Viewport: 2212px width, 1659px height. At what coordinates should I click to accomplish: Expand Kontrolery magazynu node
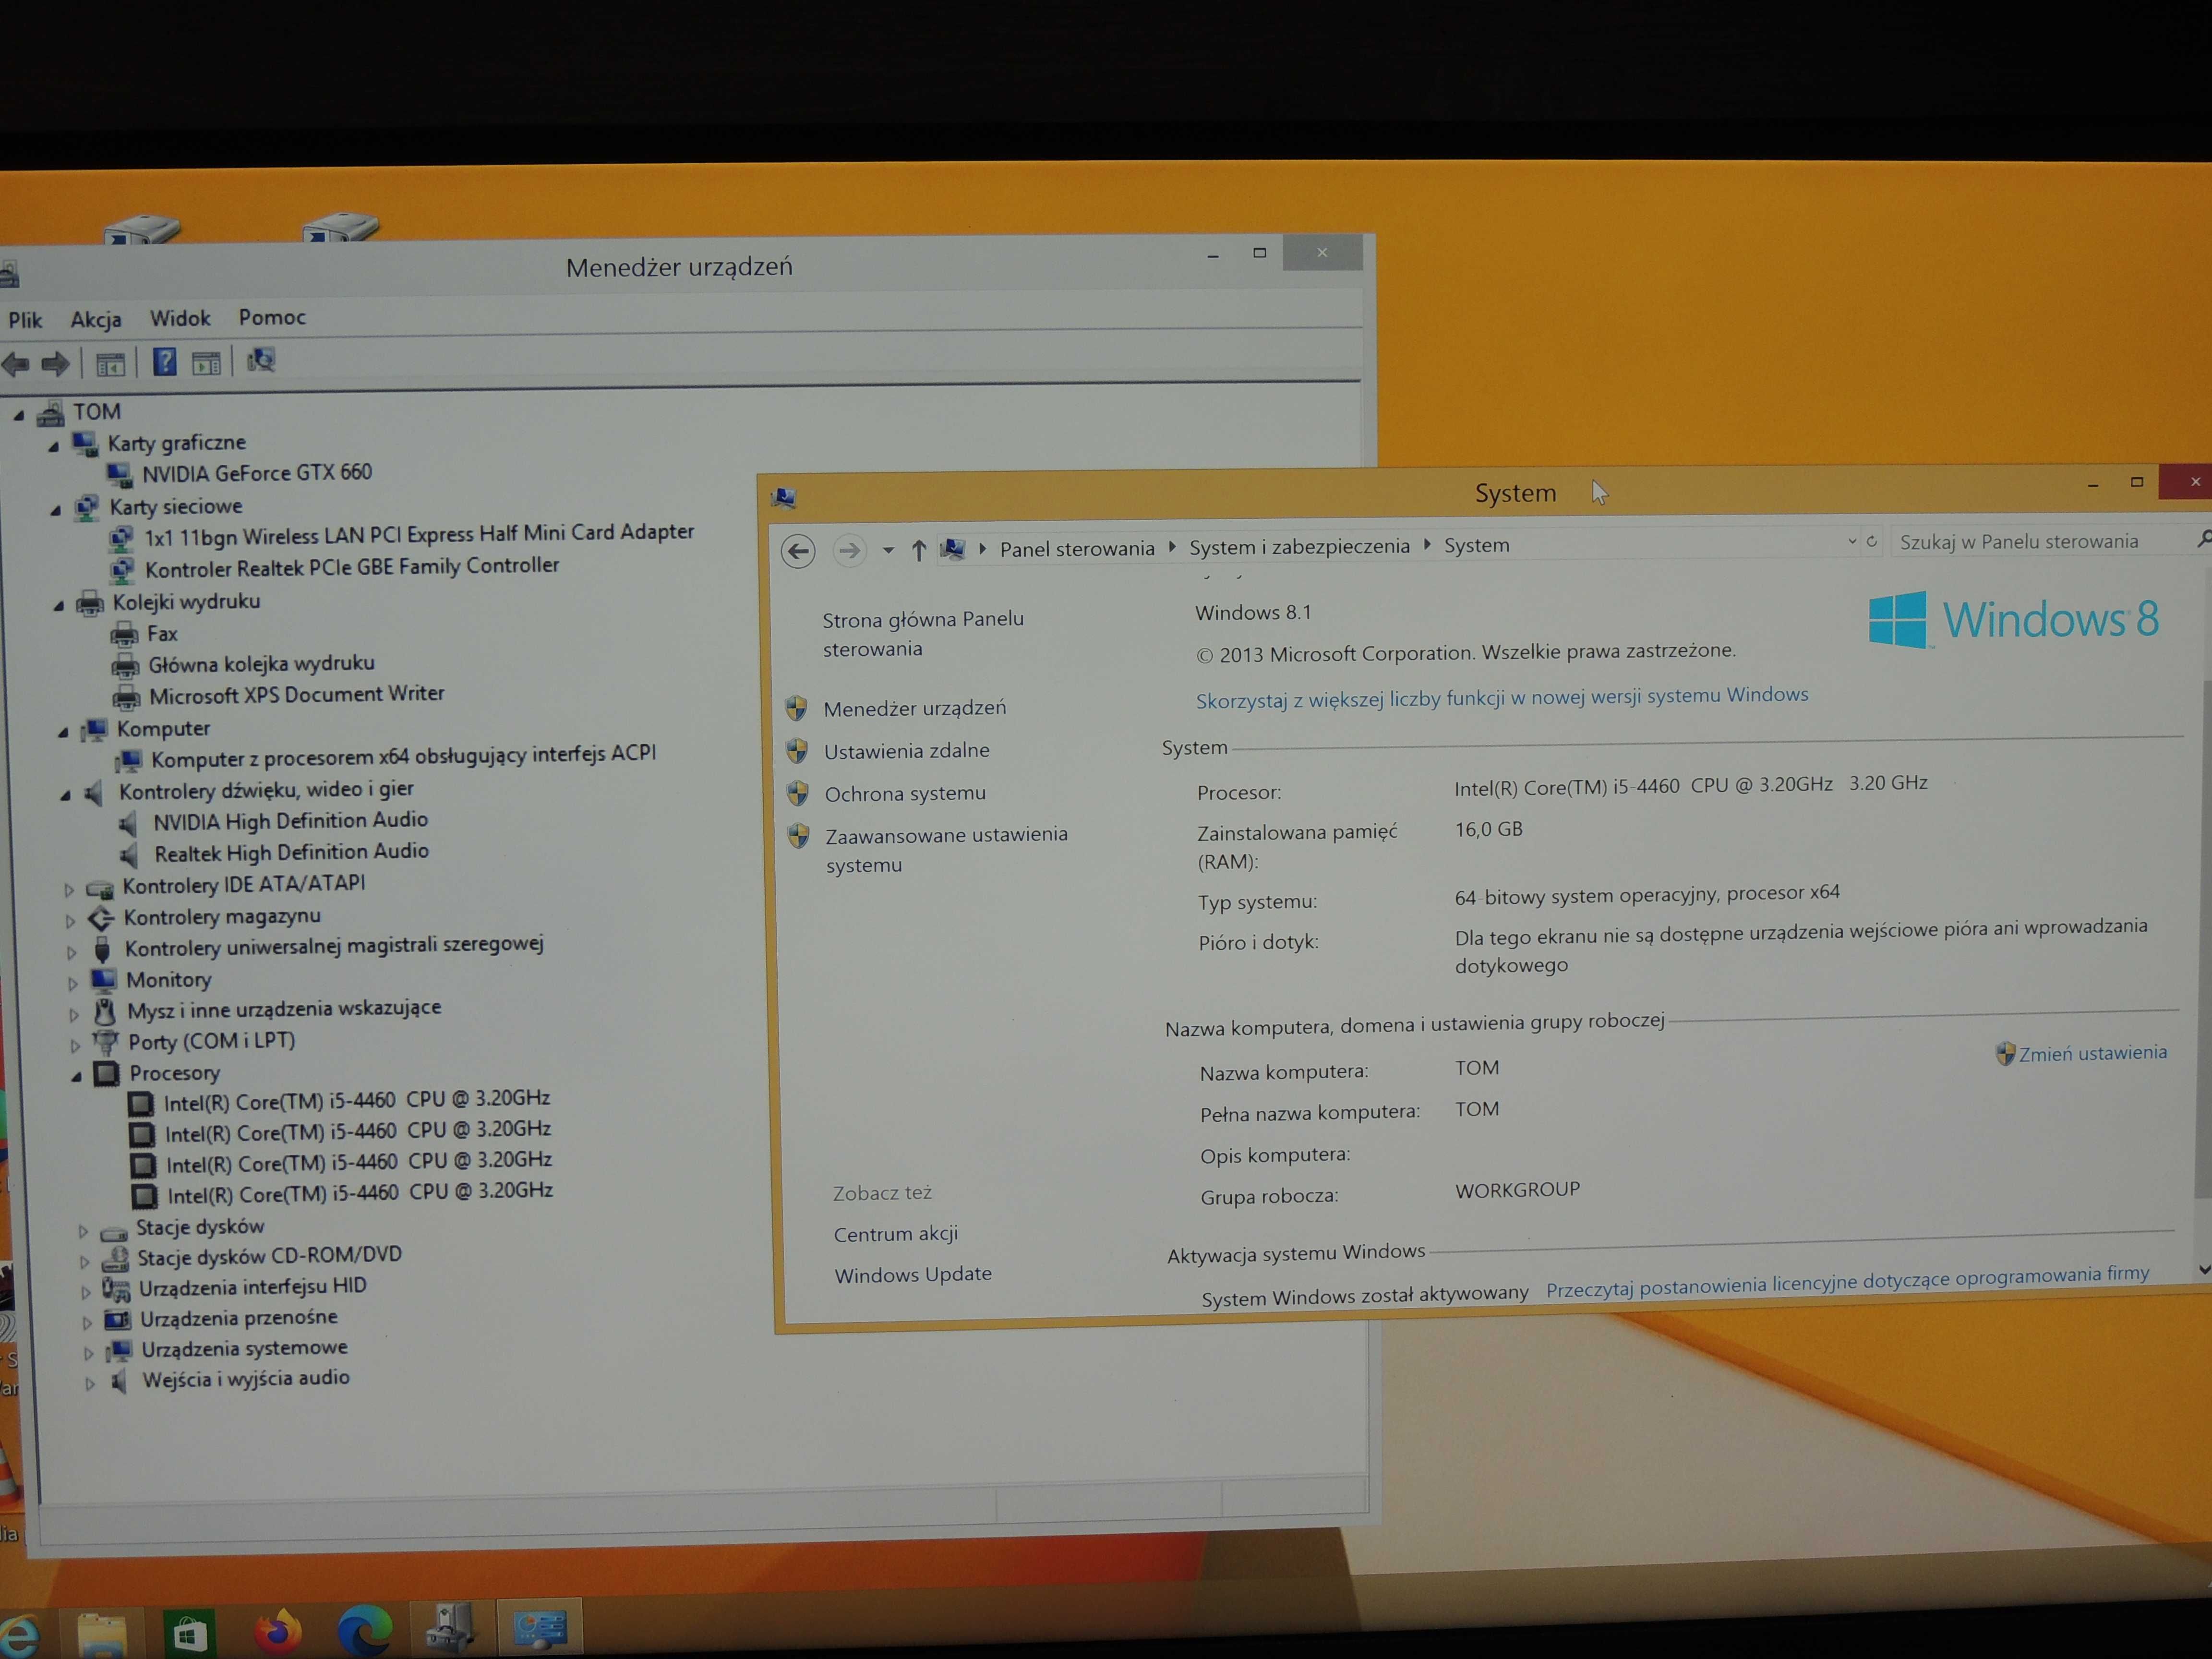click(70, 920)
